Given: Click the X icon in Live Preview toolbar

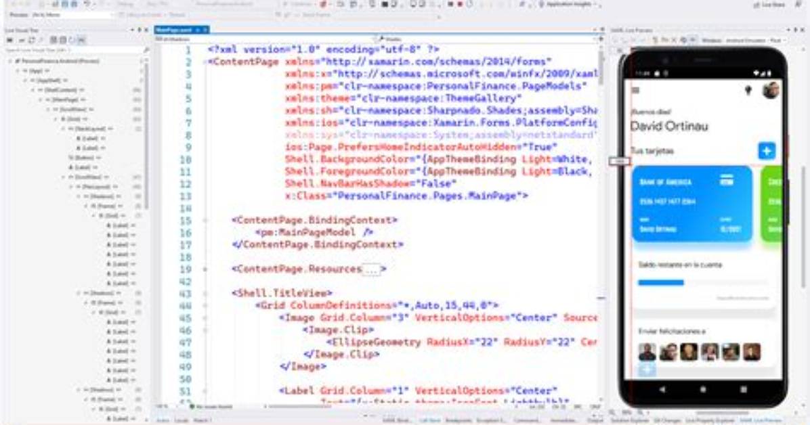Looking at the screenshot, I should click(x=674, y=40).
